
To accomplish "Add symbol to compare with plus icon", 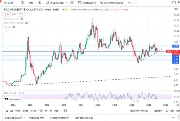I will pyautogui.click(x=22, y=3).
